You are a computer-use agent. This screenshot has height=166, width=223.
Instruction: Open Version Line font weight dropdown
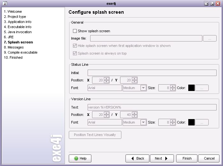(143, 122)
